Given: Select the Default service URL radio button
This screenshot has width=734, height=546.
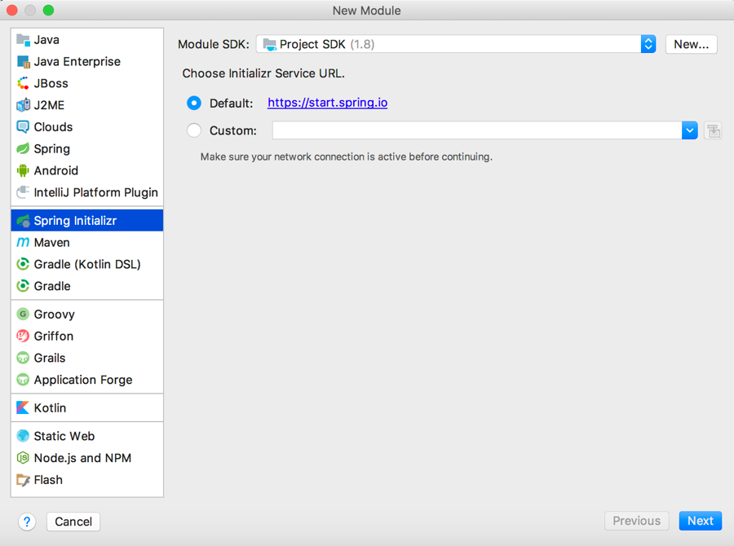Looking at the screenshot, I should click(x=194, y=103).
